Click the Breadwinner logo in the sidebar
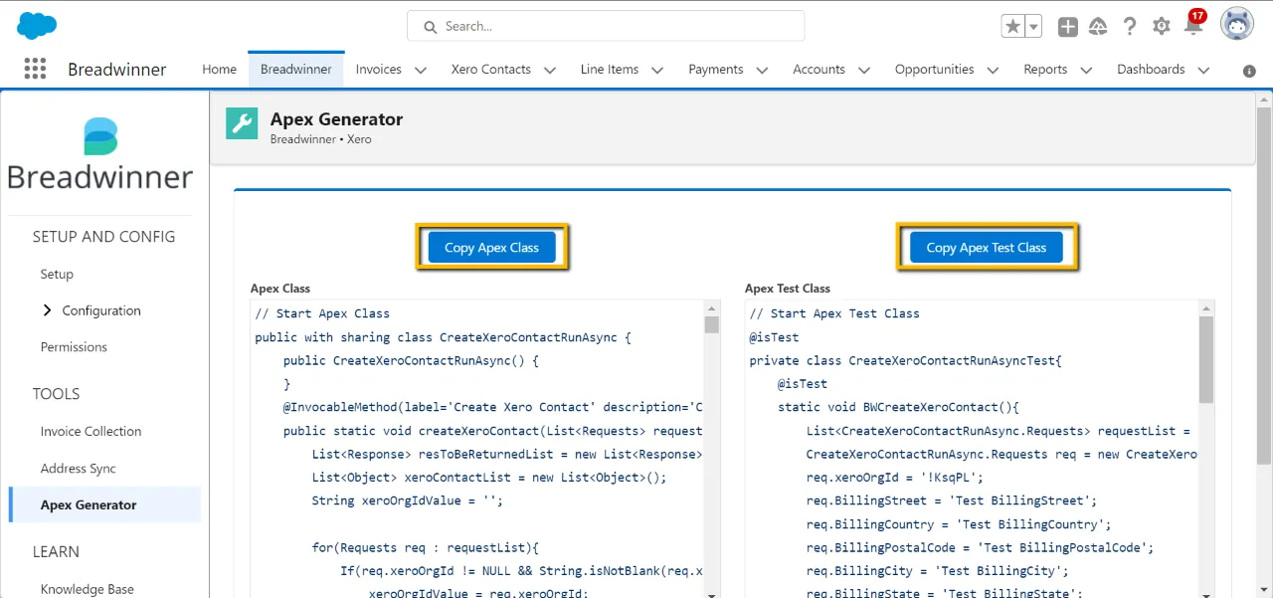 point(99,154)
